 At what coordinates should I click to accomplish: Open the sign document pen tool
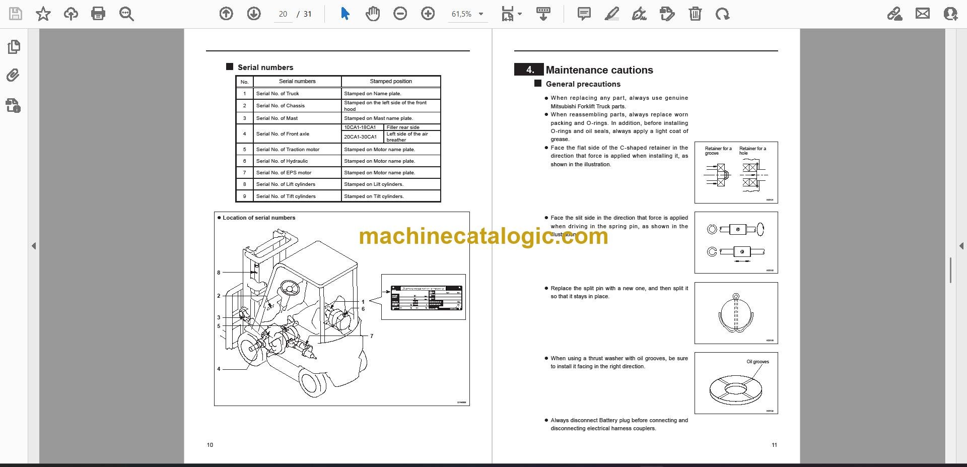(x=639, y=14)
